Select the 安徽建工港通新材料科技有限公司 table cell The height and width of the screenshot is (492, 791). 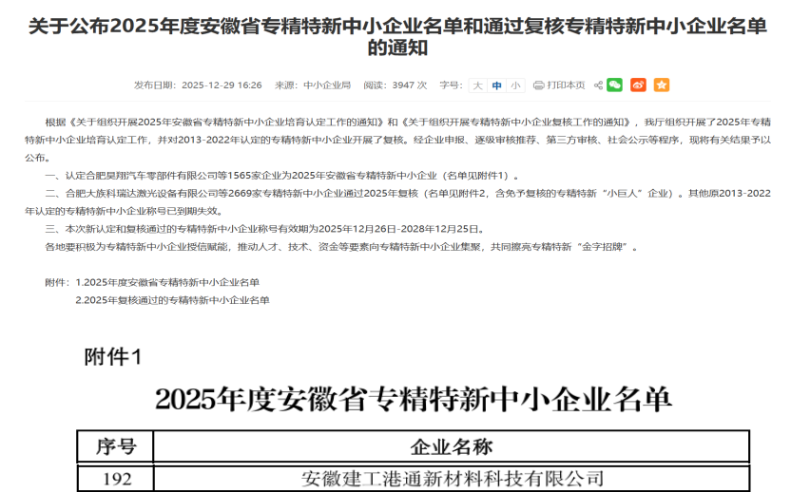(x=451, y=478)
